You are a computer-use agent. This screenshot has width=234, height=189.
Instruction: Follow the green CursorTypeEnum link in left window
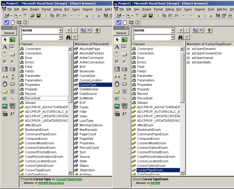coord(69,179)
